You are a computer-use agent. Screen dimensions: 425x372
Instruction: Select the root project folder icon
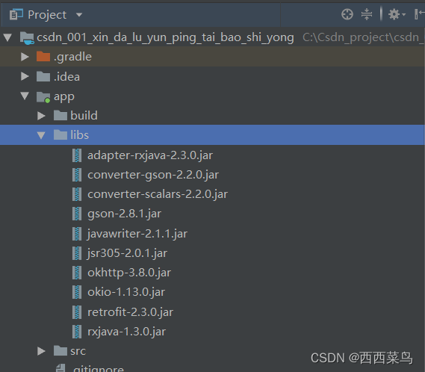[27, 37]
